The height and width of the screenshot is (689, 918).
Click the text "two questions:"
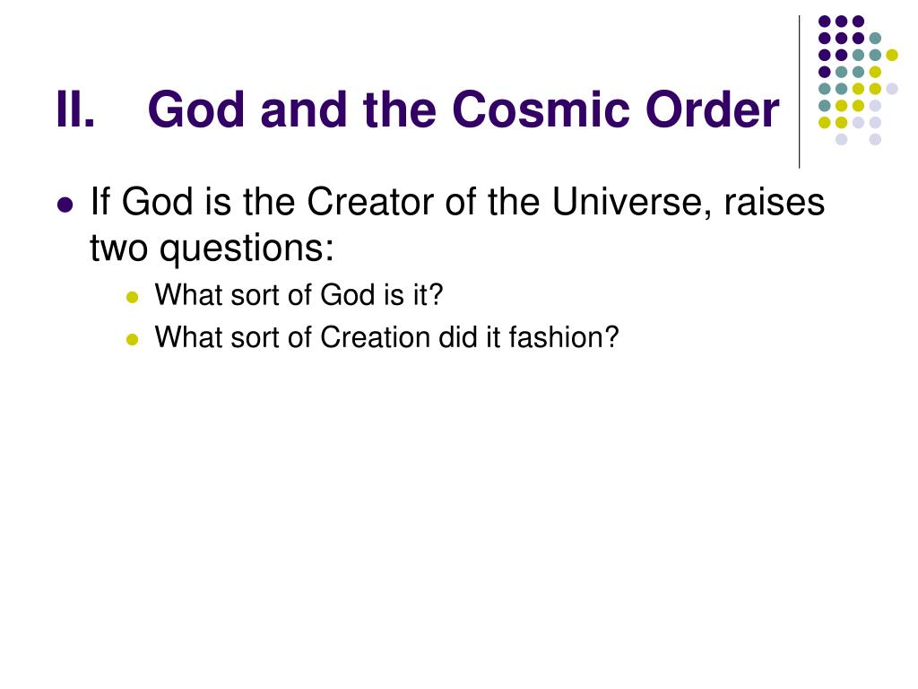click(x=212, y=249)
